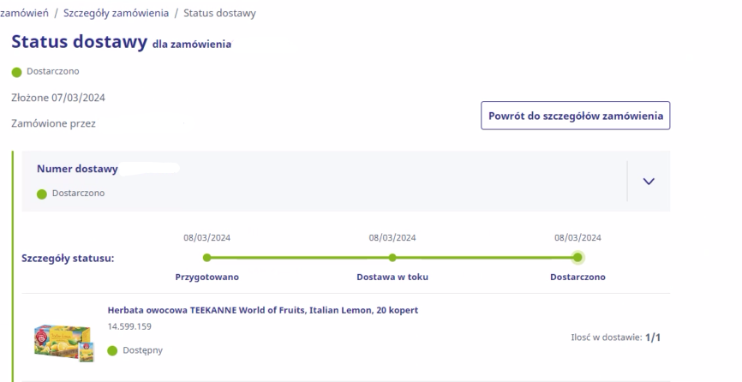The height and width of the screenshot is (382, 742).
Task: Go to zamówień breadcrumb link
Action: click(24, 13)
